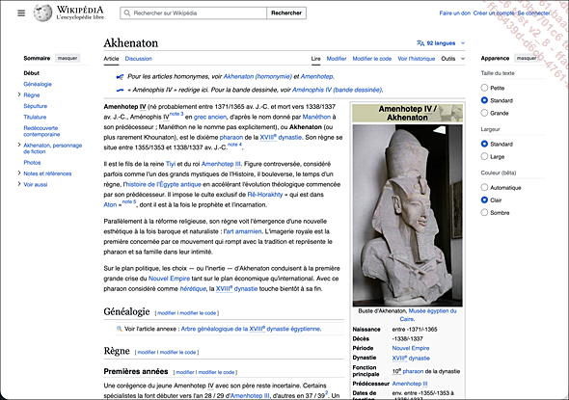
Task: Open the Modifier tab
Action: coord(337,59)
